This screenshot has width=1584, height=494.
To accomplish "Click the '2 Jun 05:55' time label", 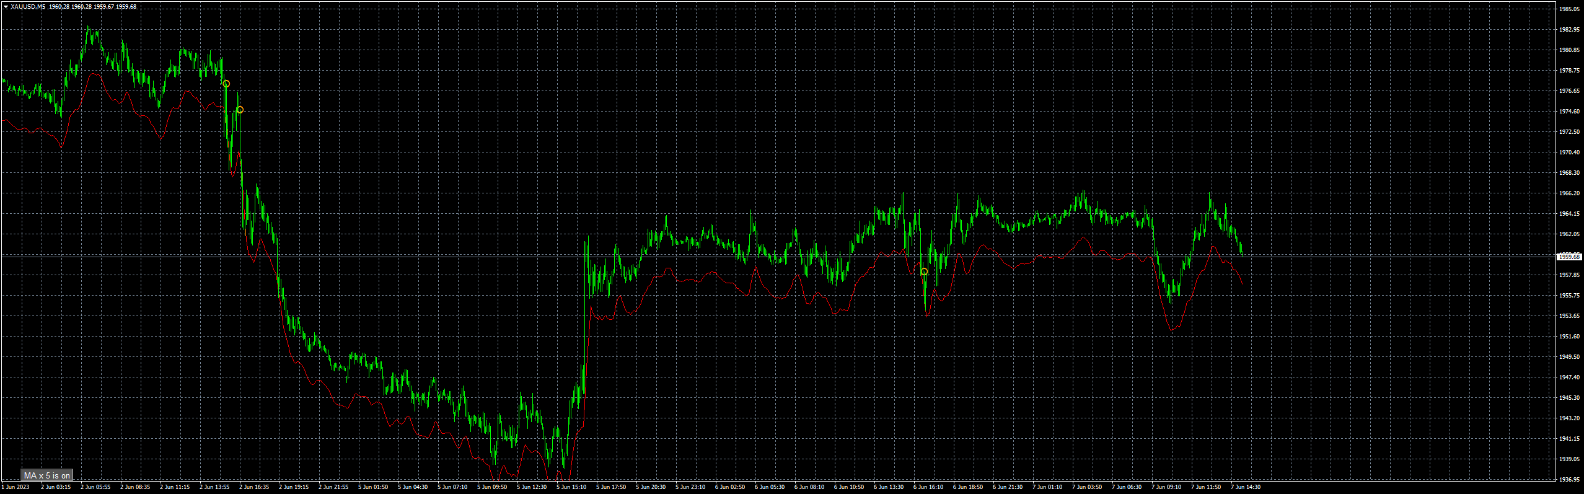I will (x=95, y=487).
